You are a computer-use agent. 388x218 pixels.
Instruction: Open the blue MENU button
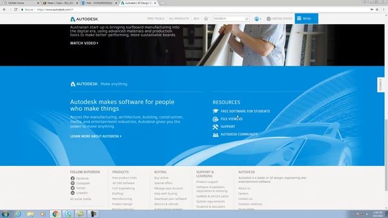(x=306, y=19)
